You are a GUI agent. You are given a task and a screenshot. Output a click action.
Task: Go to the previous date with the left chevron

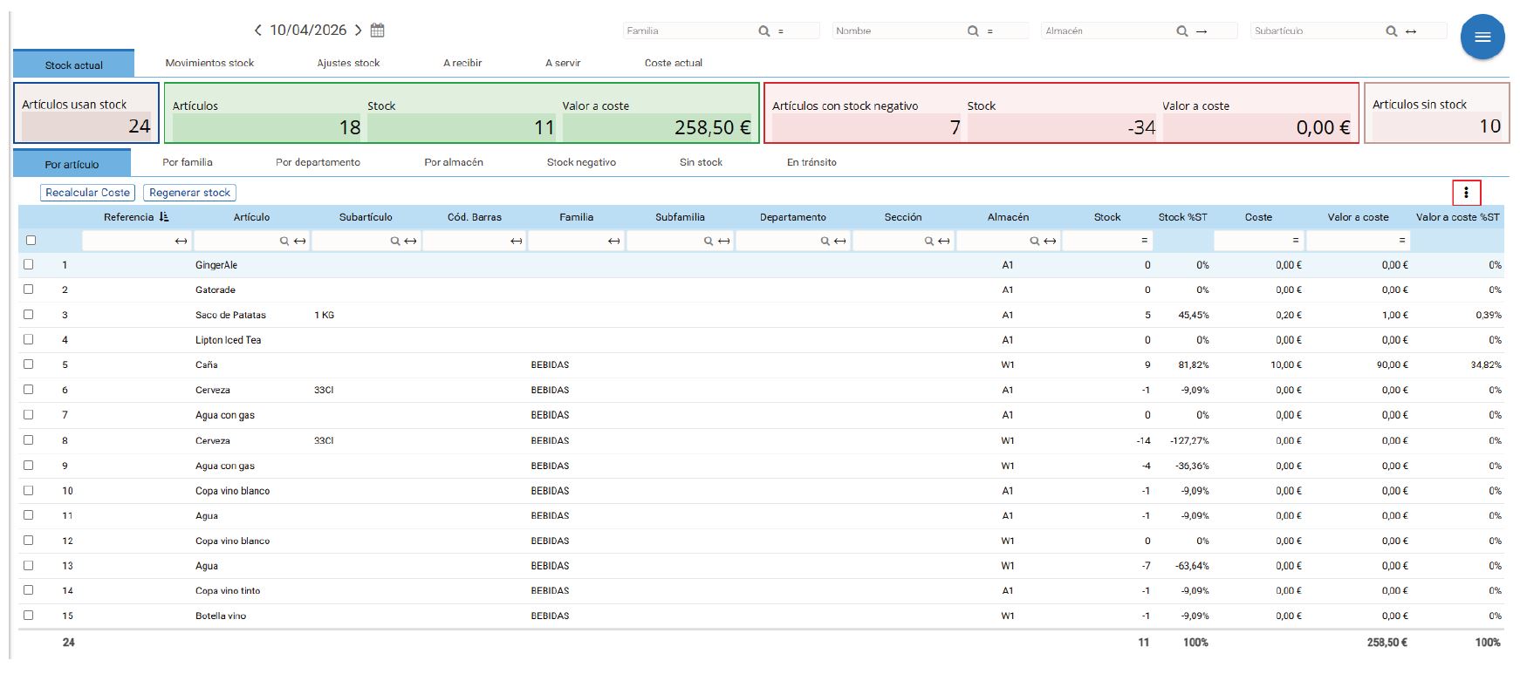[257, 31]
